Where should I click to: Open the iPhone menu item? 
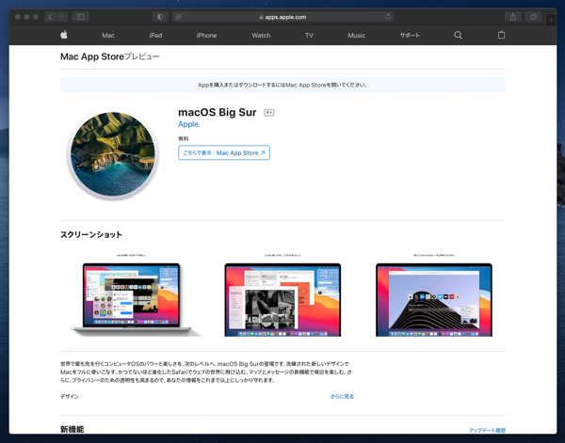pyautogui.click(x=206, y=35)
